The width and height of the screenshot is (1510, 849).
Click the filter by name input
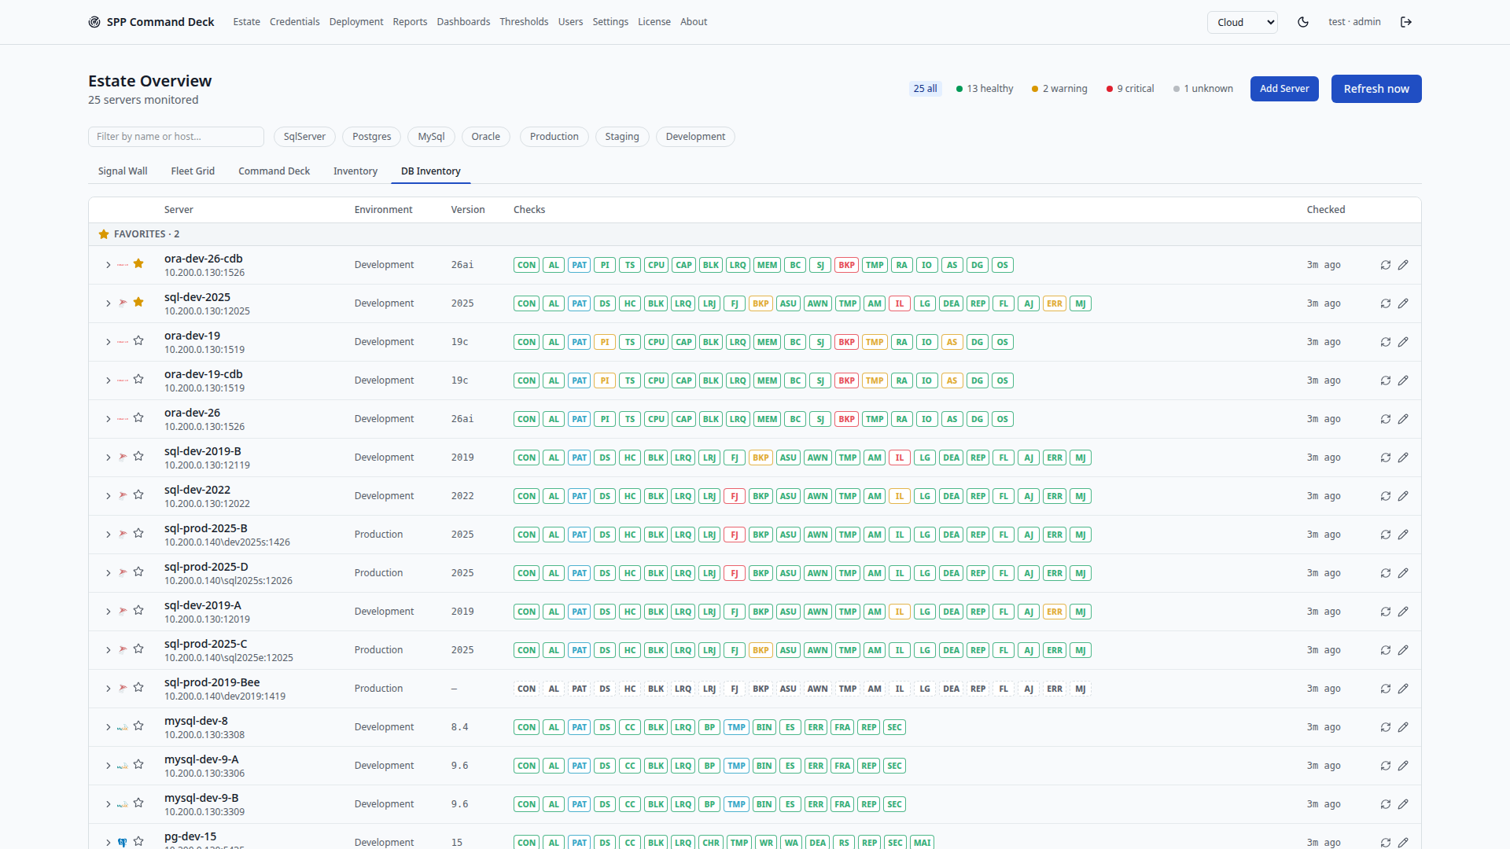[x=176, y=137]
